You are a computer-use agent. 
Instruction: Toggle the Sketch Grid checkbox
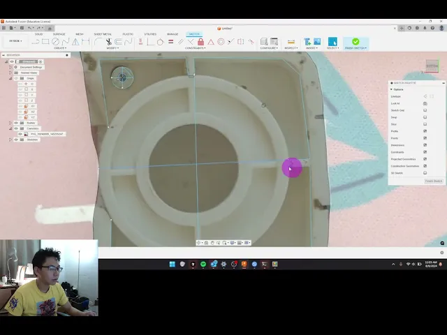coord(425,110)
